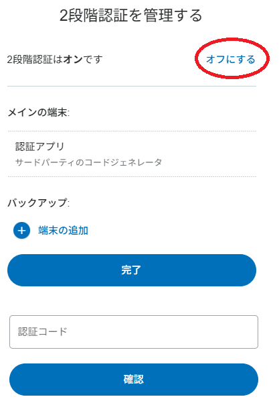Screen dimensions: 279x399
Task: Click the dotted line below コードジェネレータ text
Action: point(132,176)
